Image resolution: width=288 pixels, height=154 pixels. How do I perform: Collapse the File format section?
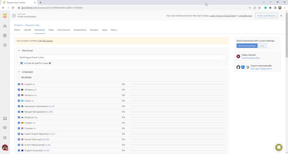19,51
